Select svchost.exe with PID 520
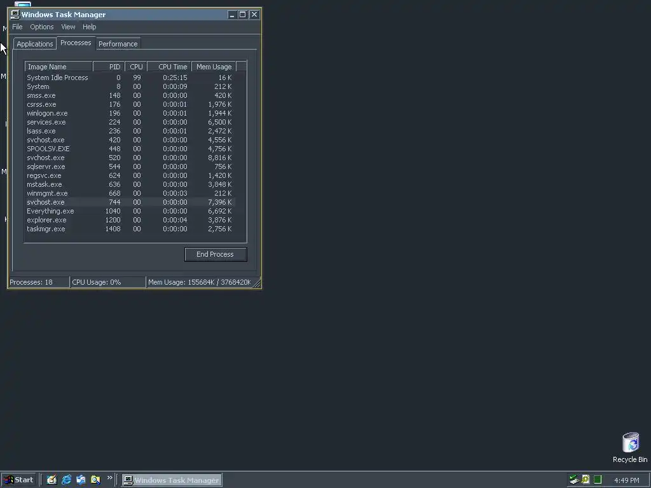The width and height of the screenshot is (651, 488). click(130, 158)
